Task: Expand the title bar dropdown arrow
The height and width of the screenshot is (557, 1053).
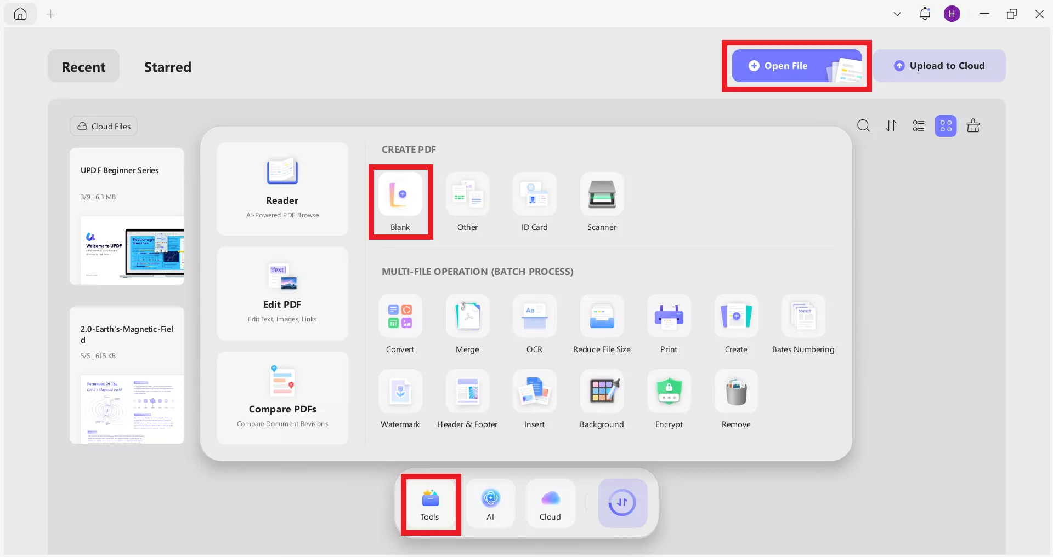Action: pyautogui.click(x=897, y=14)
